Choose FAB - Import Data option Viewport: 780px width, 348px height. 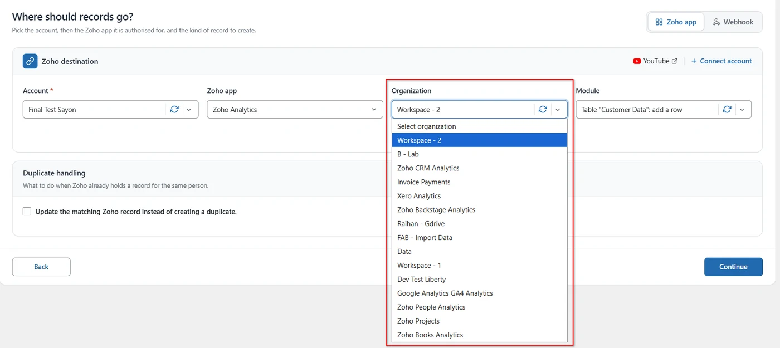pyautogui.click(x=479, y=238)
